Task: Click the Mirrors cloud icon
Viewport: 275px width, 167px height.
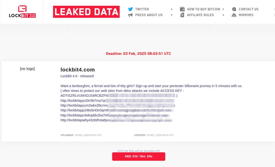Action: (x=234, y=15)
